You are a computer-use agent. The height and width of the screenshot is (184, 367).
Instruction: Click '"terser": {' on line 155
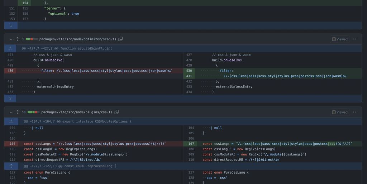point(55,8)
